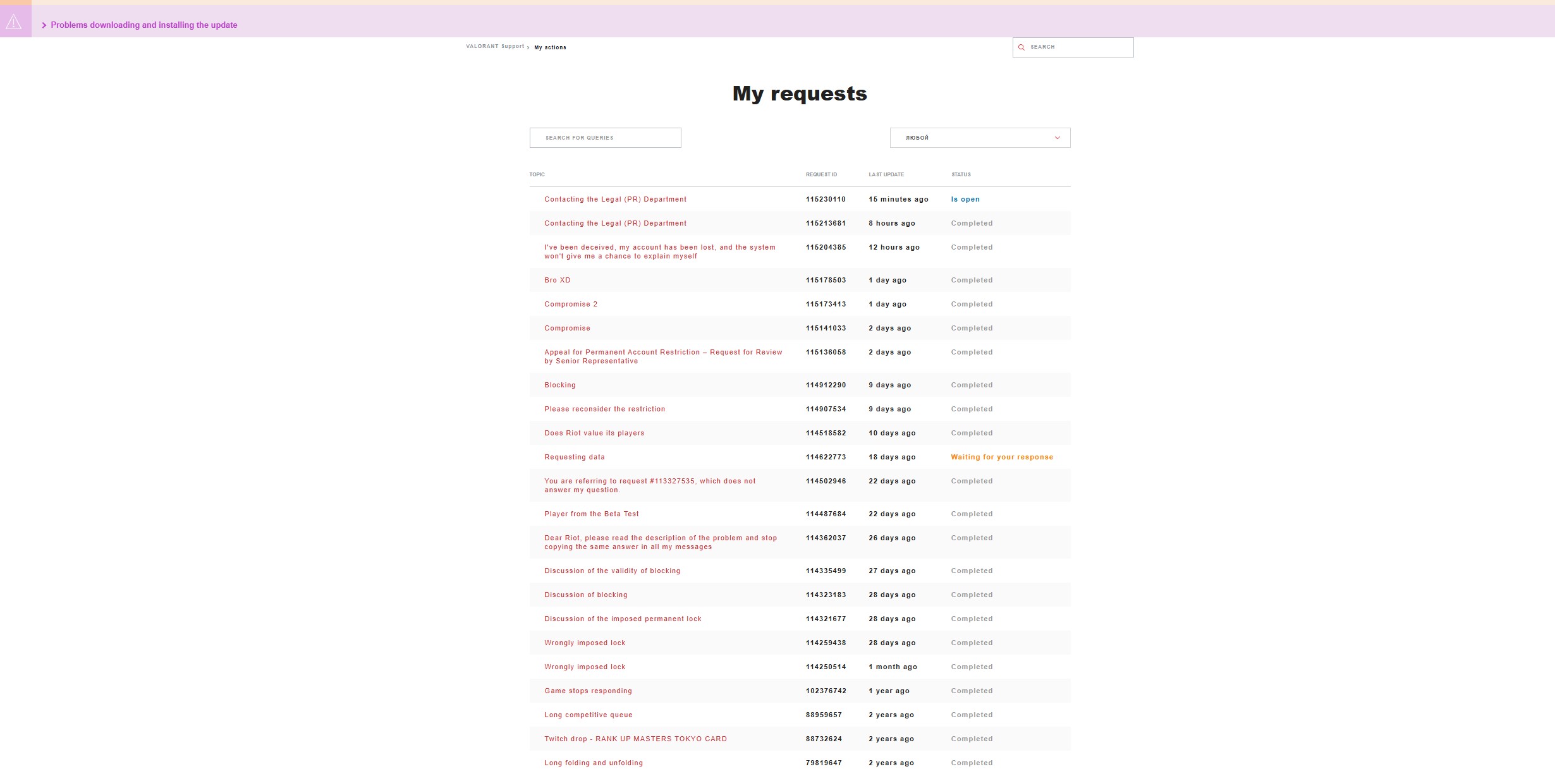Viewport: 1555px width, 769px height.
Task: Open 'Long competitive queue' request
Action: [588, 715]
